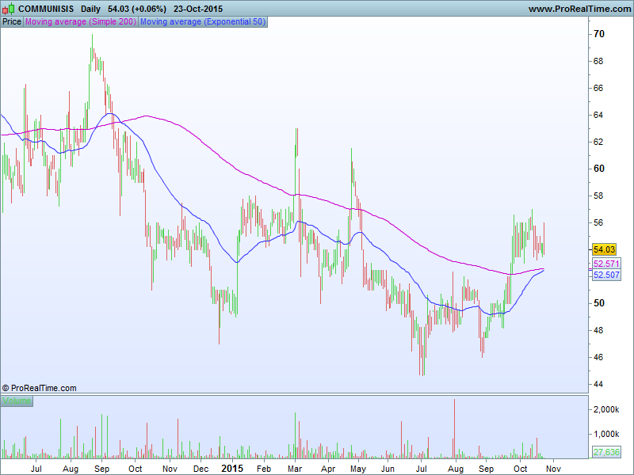Image resolution: width=634 pixels, height=475 pixels.
Task: Click the © ProRealTime.com copyright text
Action: click(40, 388)
